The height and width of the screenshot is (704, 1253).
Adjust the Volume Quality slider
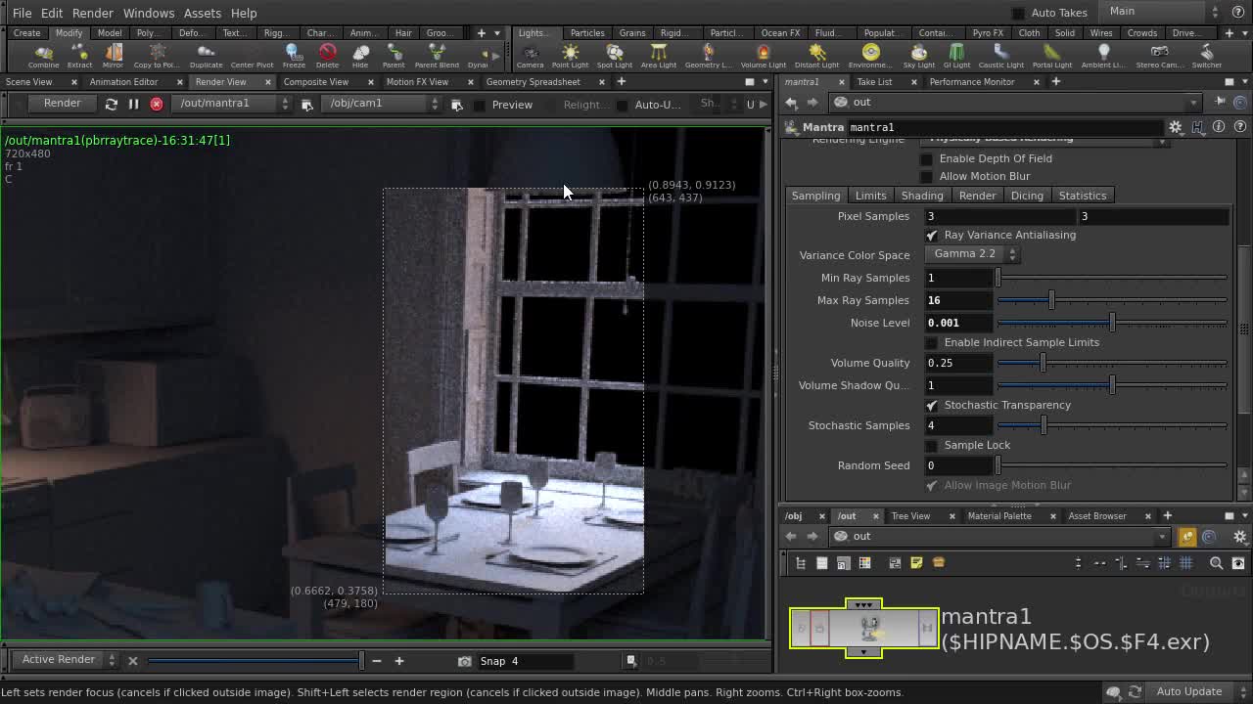point(1112,363)
